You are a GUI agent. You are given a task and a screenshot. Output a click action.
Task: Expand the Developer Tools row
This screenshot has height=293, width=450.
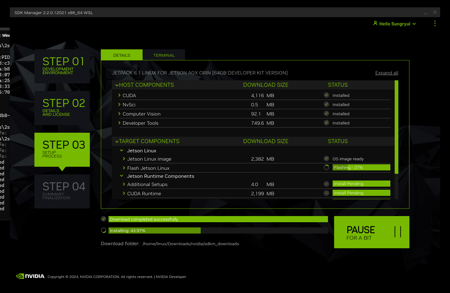point(119,123)
